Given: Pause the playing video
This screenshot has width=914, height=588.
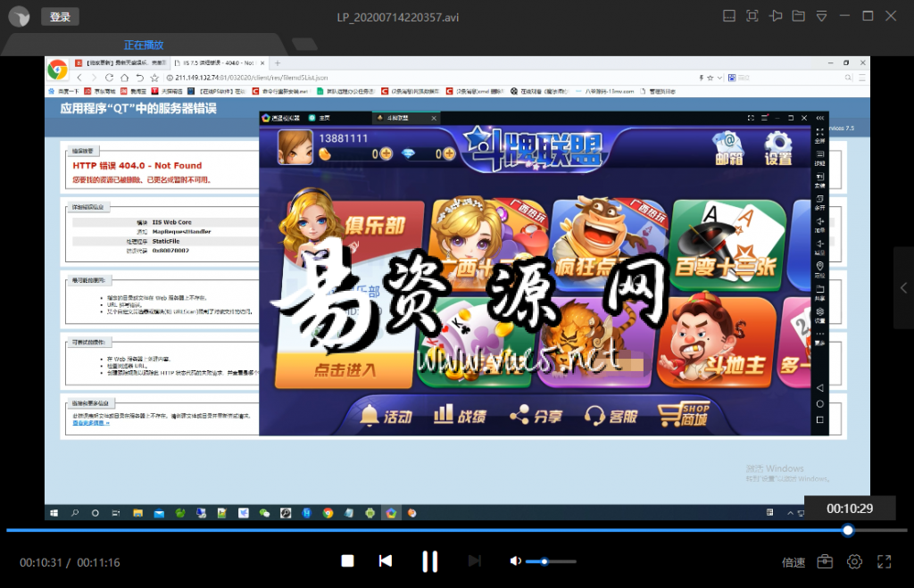Looking at the screenshot, I should [430, 561].
